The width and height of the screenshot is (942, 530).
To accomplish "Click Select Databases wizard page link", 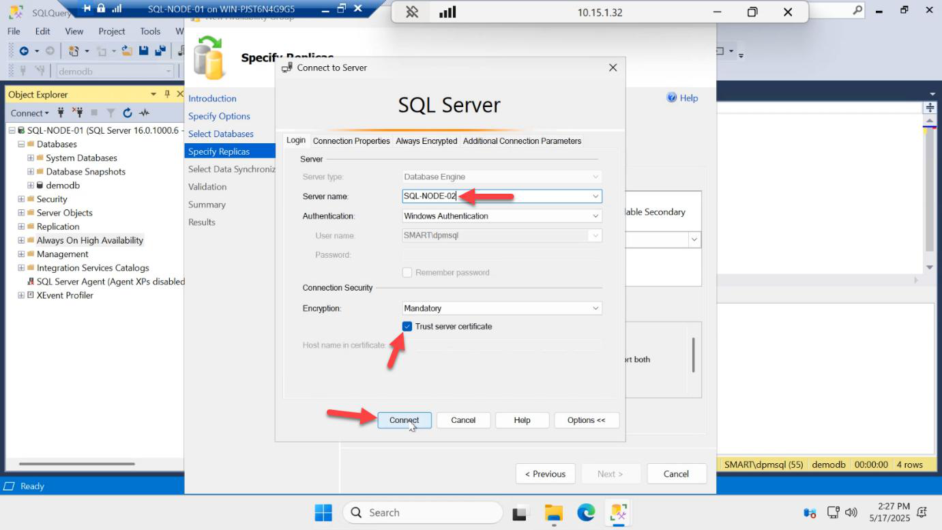I will [221, 134].
